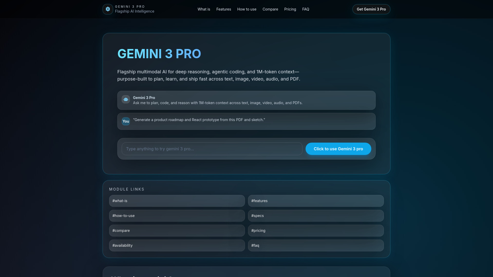Open the "What is" navigation item
This screenshot has width=493, height=277.
(x=204, y=9)
